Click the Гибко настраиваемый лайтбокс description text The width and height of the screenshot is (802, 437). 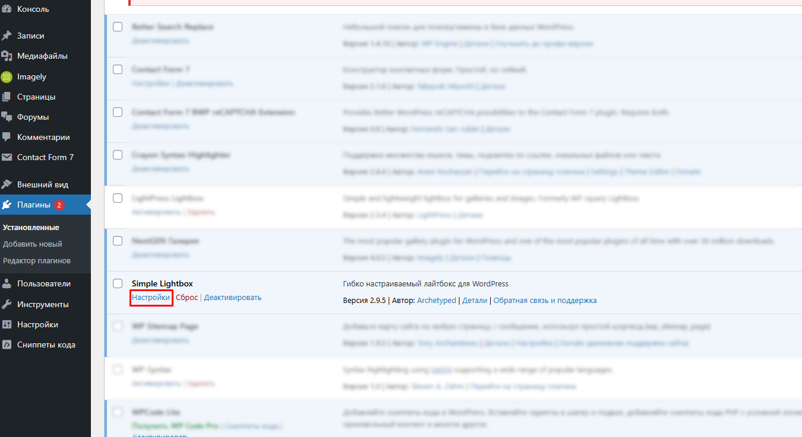coord(425,283)
